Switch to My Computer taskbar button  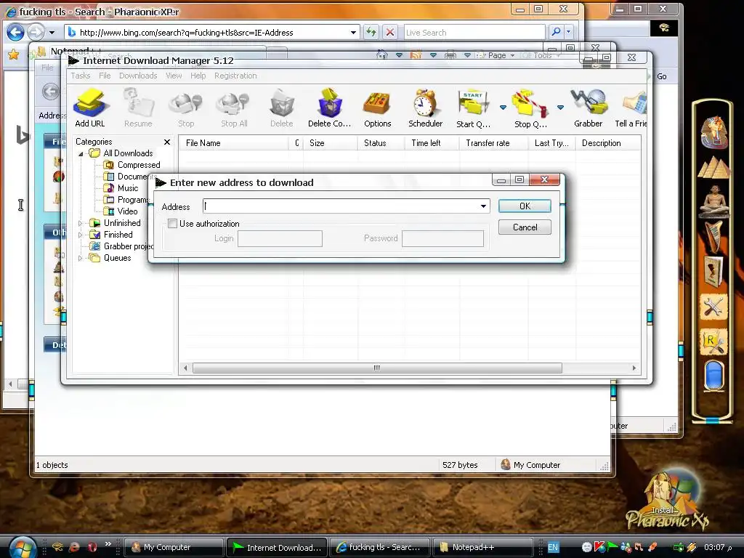[x=173, y=547]
